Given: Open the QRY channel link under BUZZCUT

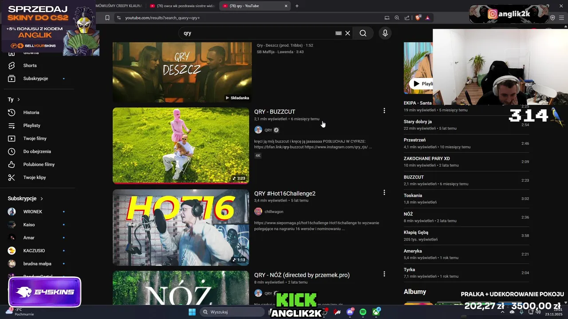Looking at the screenshot, I should (x=268, y=130).
